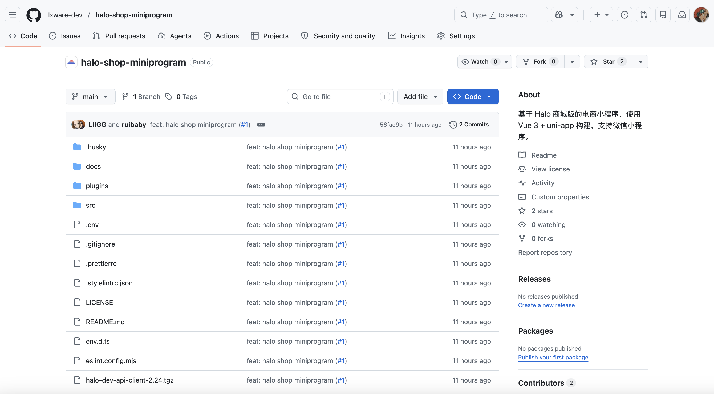
Task: Open Copilot from the header icon
Action: pos(559,15)
